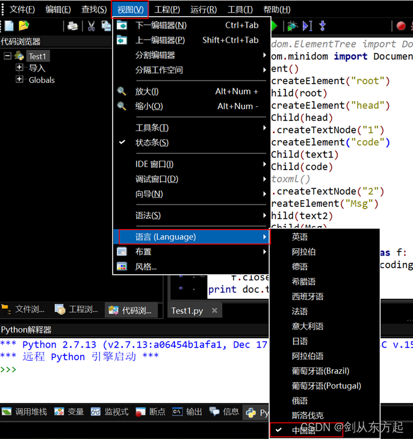Click the Zoom In magnifier icon
The height and width of the screenshot is (439, 413).
point(122,91)
